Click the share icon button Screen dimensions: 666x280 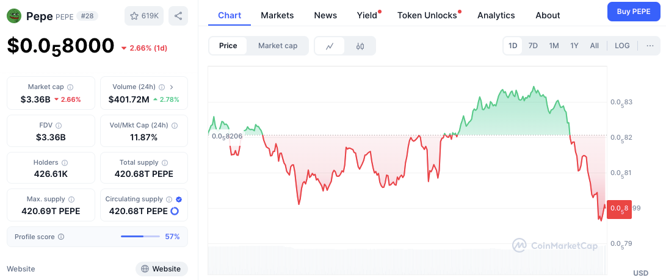coord(178,16)
